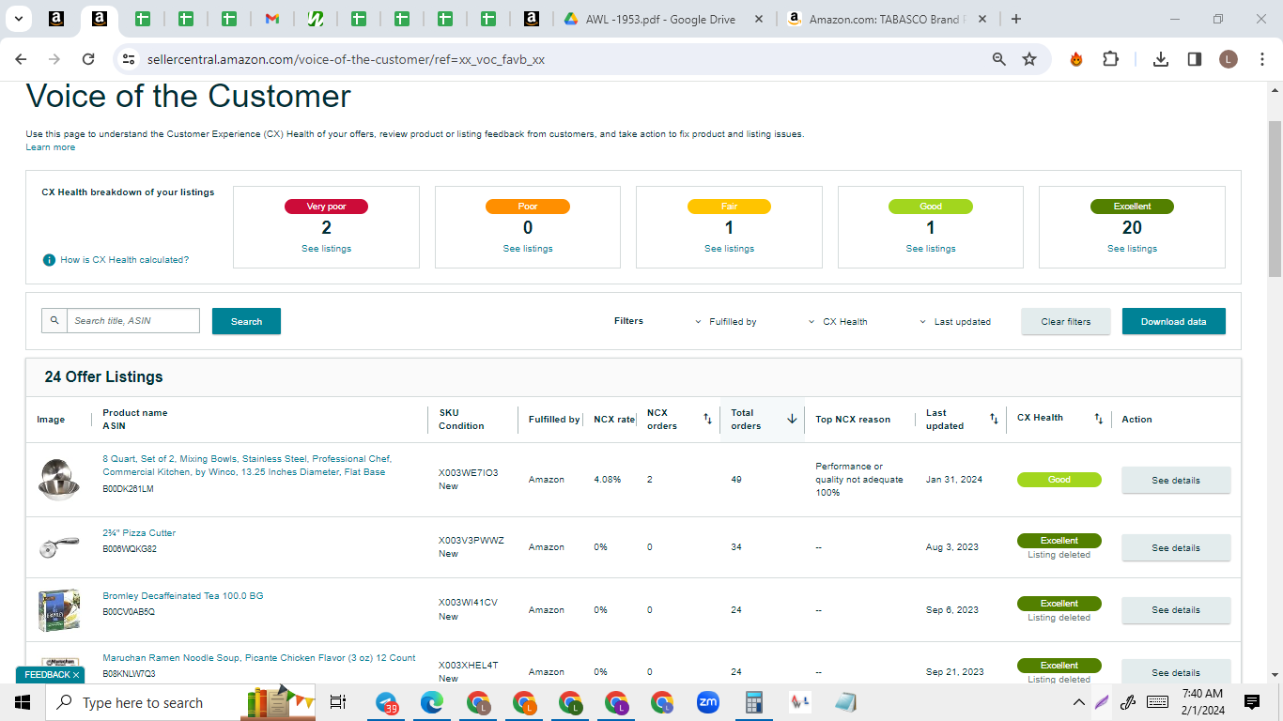Open the Chrome three-dot menu

(x=1260, y=59)
